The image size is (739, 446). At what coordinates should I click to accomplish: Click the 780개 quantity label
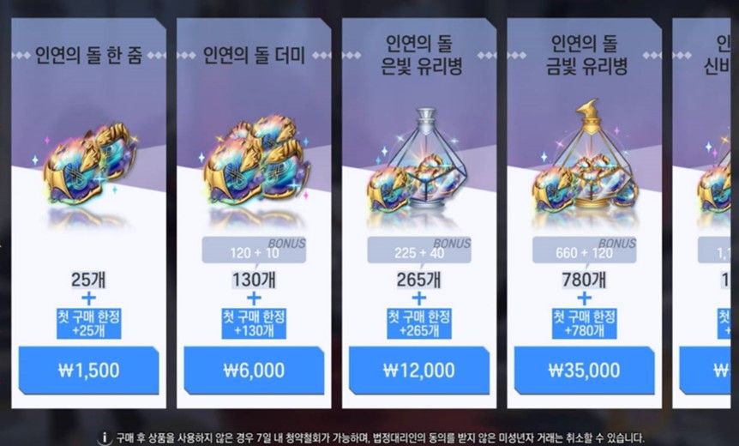(584, 280)
